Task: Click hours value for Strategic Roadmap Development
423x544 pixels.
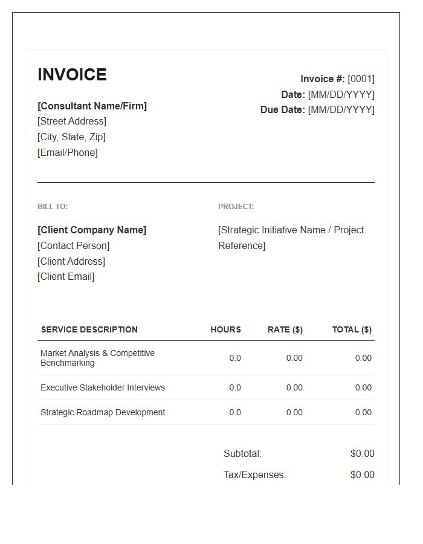Action: pyautogui.click(x=234, y=412)
